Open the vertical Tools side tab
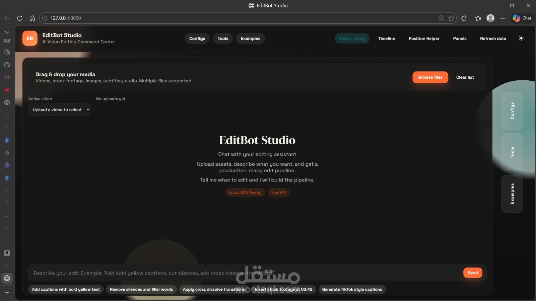 pyautogui.click(x=512, y=152)
